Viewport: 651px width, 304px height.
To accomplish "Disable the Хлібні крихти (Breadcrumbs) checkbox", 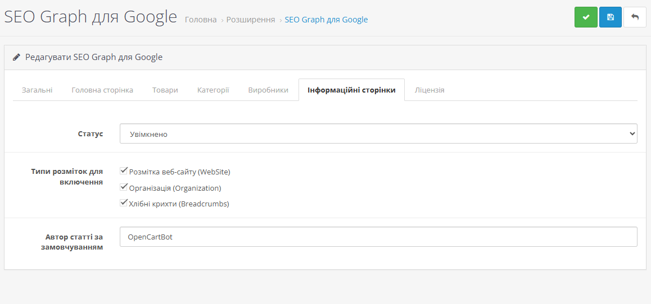I will (124, 203).
